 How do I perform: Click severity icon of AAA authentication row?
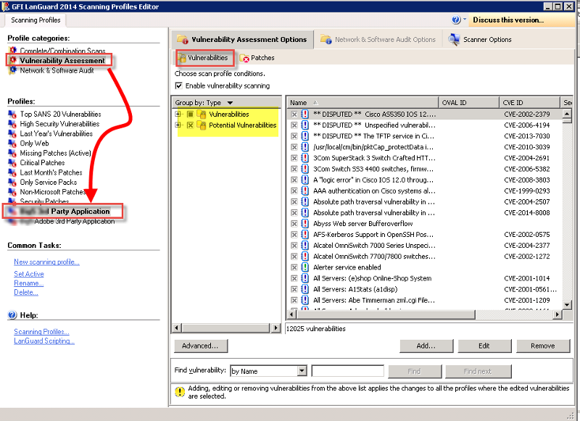[x=304, y=191]
